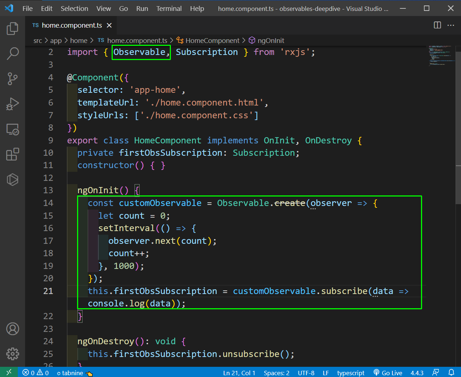Click the 'rxjs' import string
The height and width of the screenshot is (377, 461).
(x=295, y=52)
